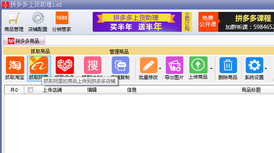This screenshot has height=153, width=274.
Task: Click the 上传商品 upload icon
Action: (198, 65)
